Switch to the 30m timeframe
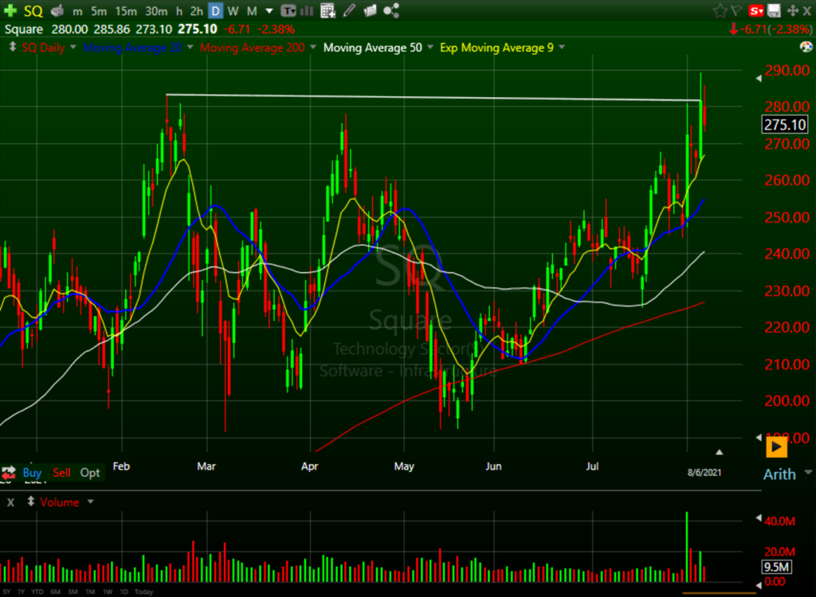Image resolution: width=816 pixels, height=597 pixels. coord(156,11)
